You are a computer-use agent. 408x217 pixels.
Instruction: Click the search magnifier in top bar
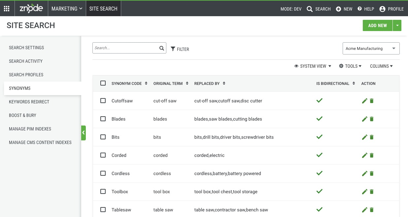tap(310, 9)
